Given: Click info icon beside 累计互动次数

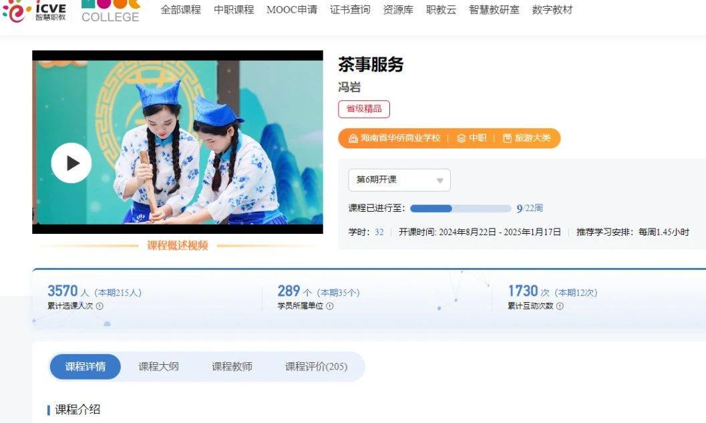Looking at the screenshot, I should point(560,306).
